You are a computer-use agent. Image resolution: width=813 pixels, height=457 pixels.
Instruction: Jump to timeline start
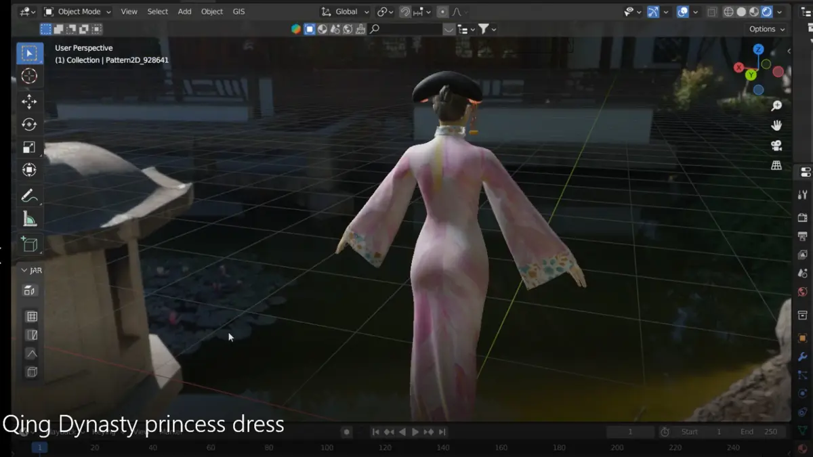(x=376, y=432)
